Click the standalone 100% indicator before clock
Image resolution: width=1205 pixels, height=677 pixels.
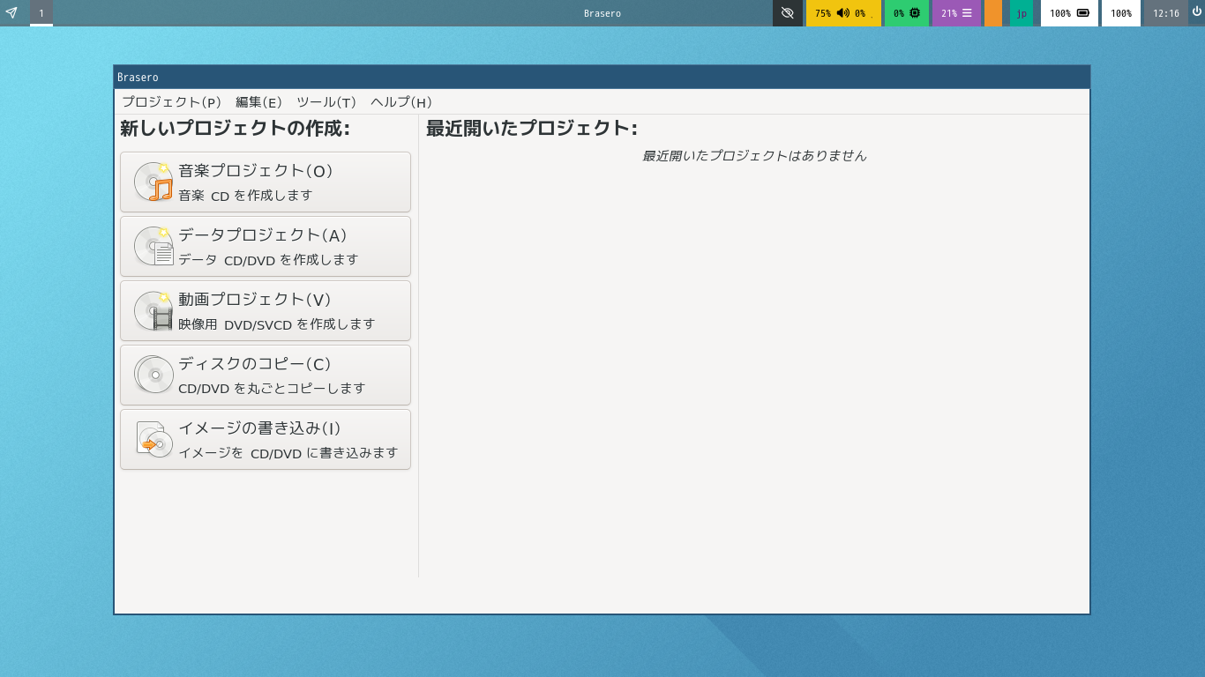pos(1121,13)
